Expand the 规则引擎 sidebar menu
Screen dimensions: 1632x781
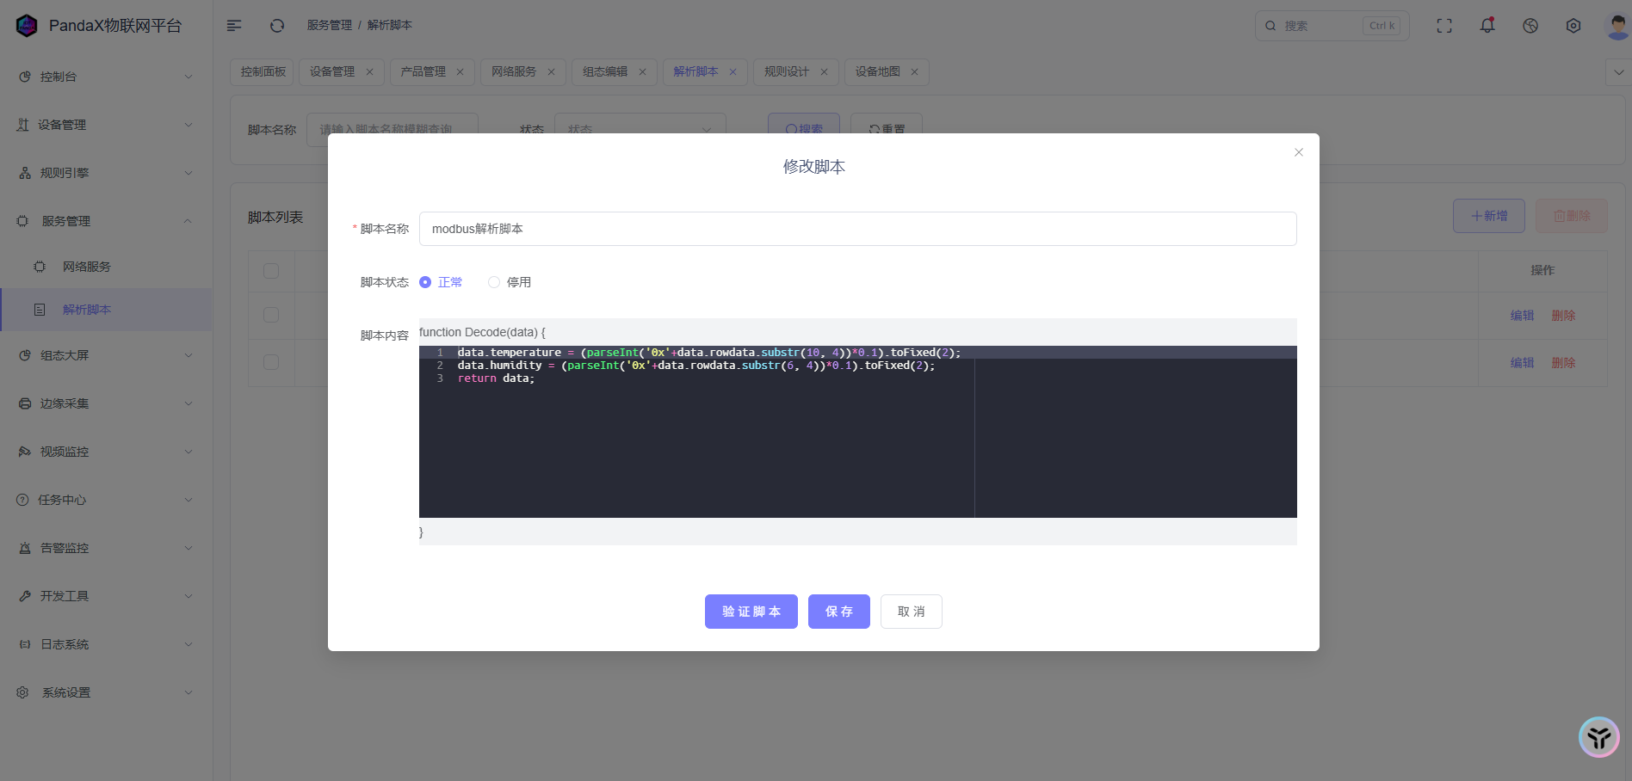[x=105, y=173]
